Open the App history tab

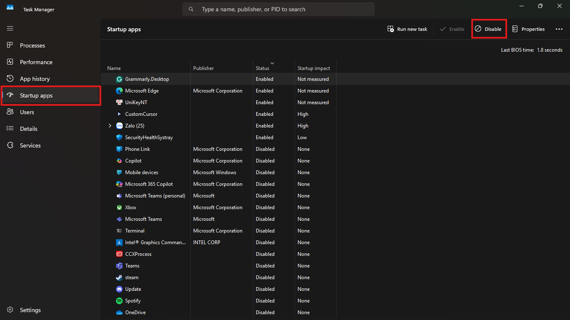click(50, 79)
